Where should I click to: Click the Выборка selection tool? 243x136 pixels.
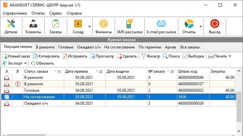(x=193, y=56)
